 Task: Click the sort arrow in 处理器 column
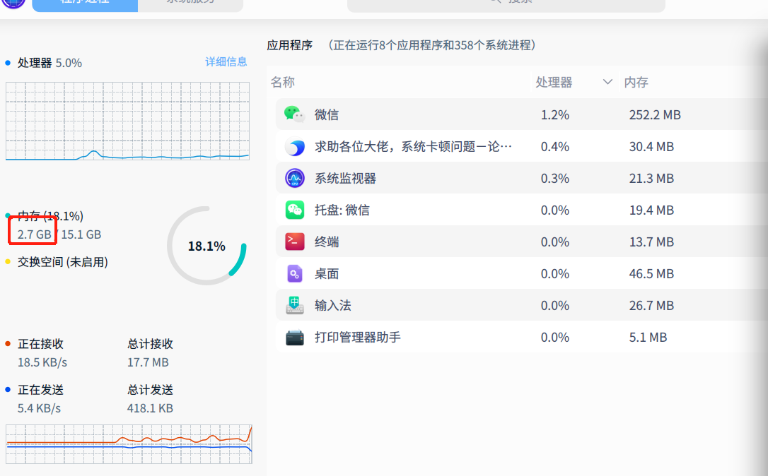click(x=607, y=83)
